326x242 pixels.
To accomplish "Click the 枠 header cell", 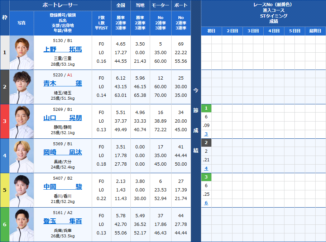I will point(5,18).
